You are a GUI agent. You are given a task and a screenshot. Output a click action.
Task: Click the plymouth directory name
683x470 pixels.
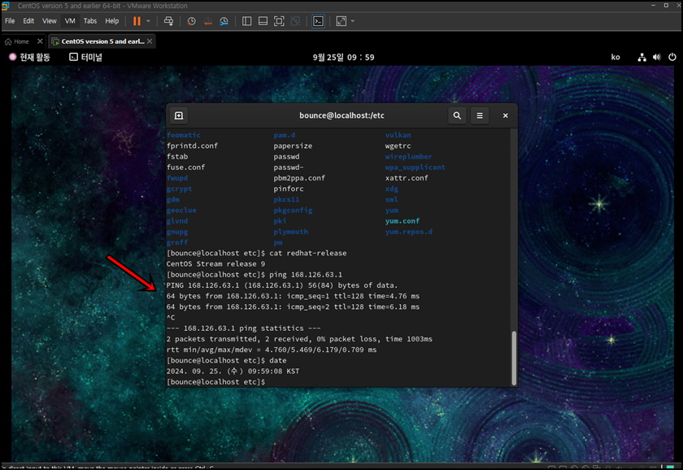[x=291, y=232]
